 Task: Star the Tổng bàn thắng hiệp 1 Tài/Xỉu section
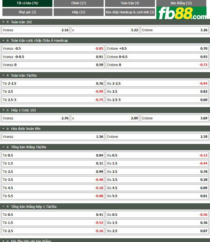point(7,207)
